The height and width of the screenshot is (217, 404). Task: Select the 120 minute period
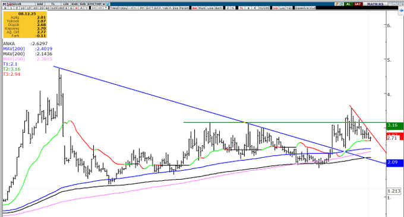tap(54, 8)
